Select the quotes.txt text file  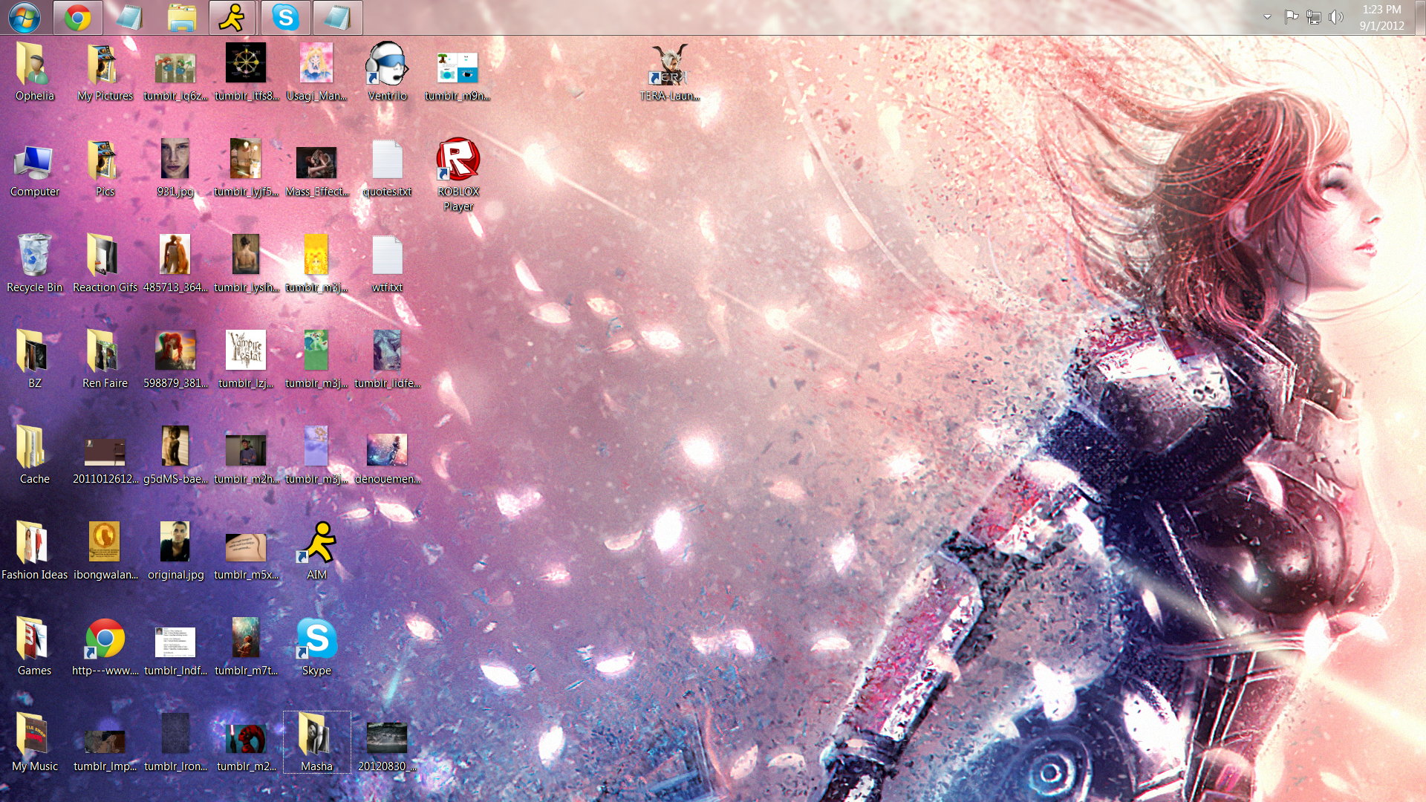tap(387, 160)
